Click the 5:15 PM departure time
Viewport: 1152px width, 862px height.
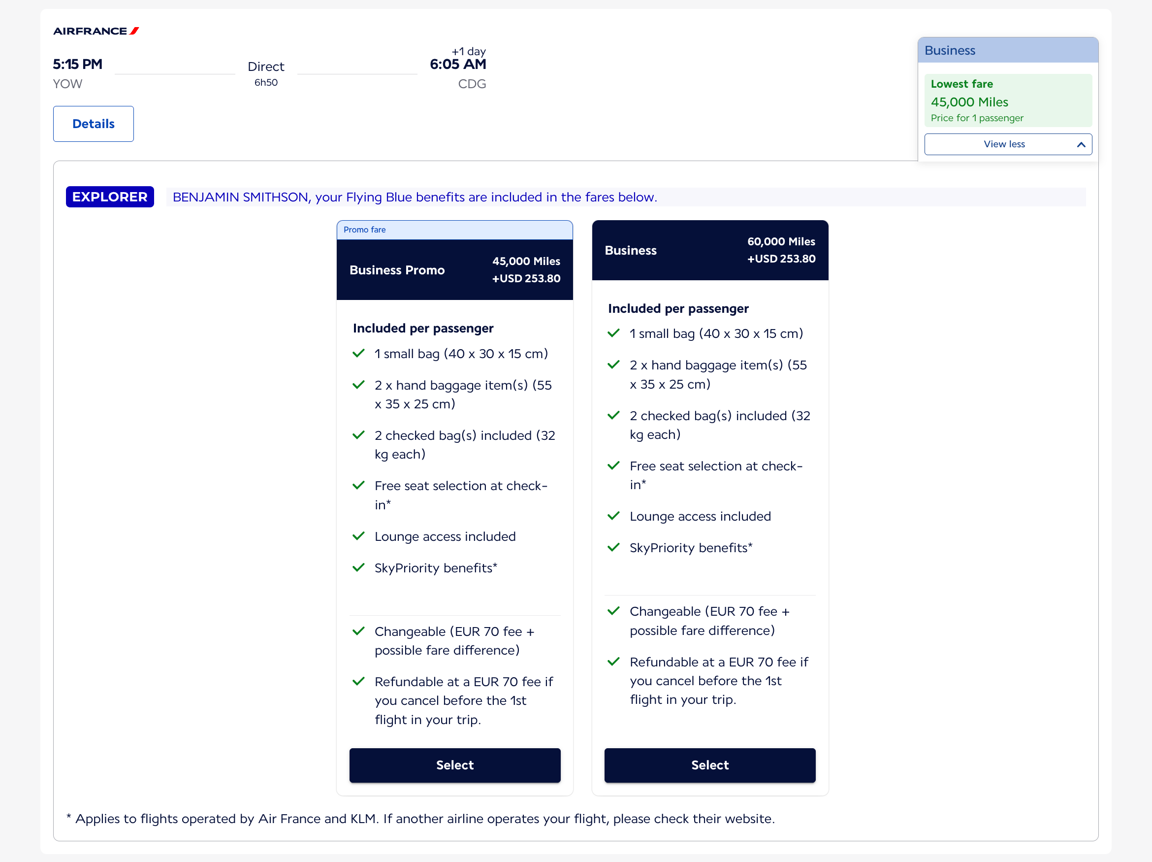78,65
